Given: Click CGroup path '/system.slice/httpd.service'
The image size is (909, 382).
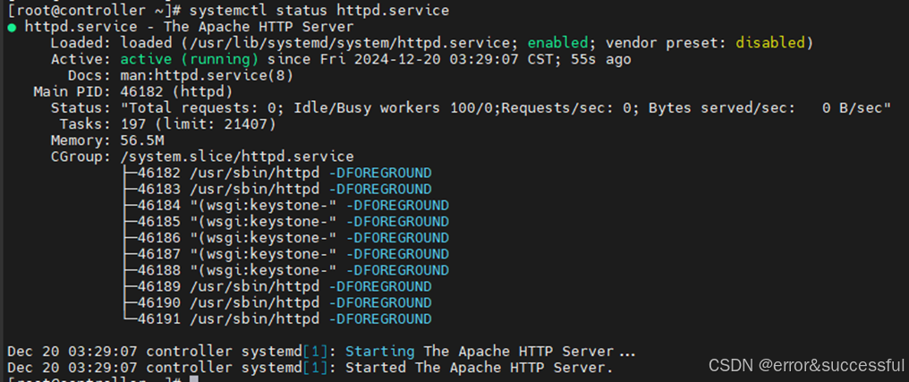Looking at the screenshot, I should pyautogui.click(x=236, y=157).
